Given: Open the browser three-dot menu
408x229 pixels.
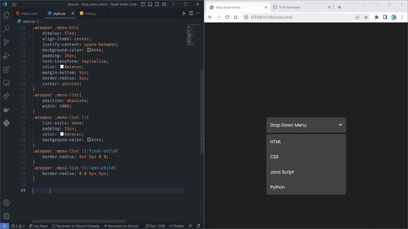Looking at the screenshot, I should click(402, 17).
